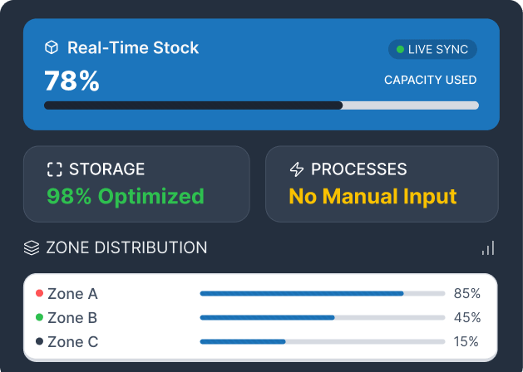Click the dark dot next to Zone C

pyautogui.click(x=39, y=341)
